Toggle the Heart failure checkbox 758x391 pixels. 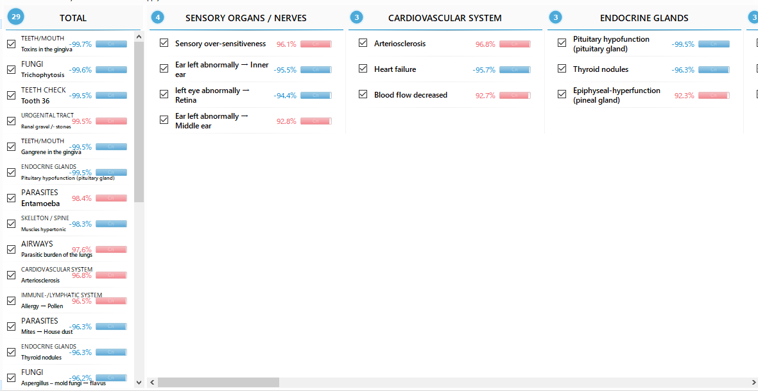point(363,69)
